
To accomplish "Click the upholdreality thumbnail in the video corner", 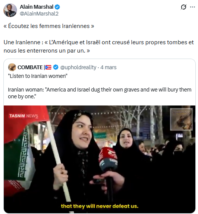I will click(181, 119).
